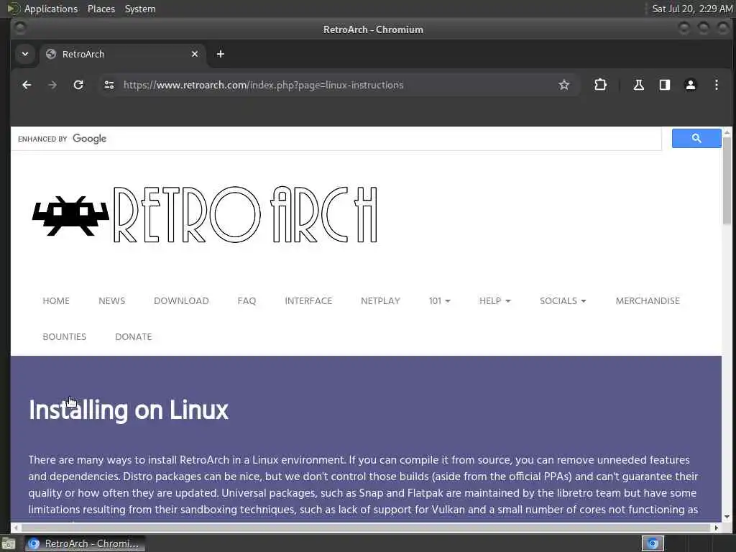Screen dimensions: 736x552
Task: Open a new tab with plus button
Action: coord(220,54)
